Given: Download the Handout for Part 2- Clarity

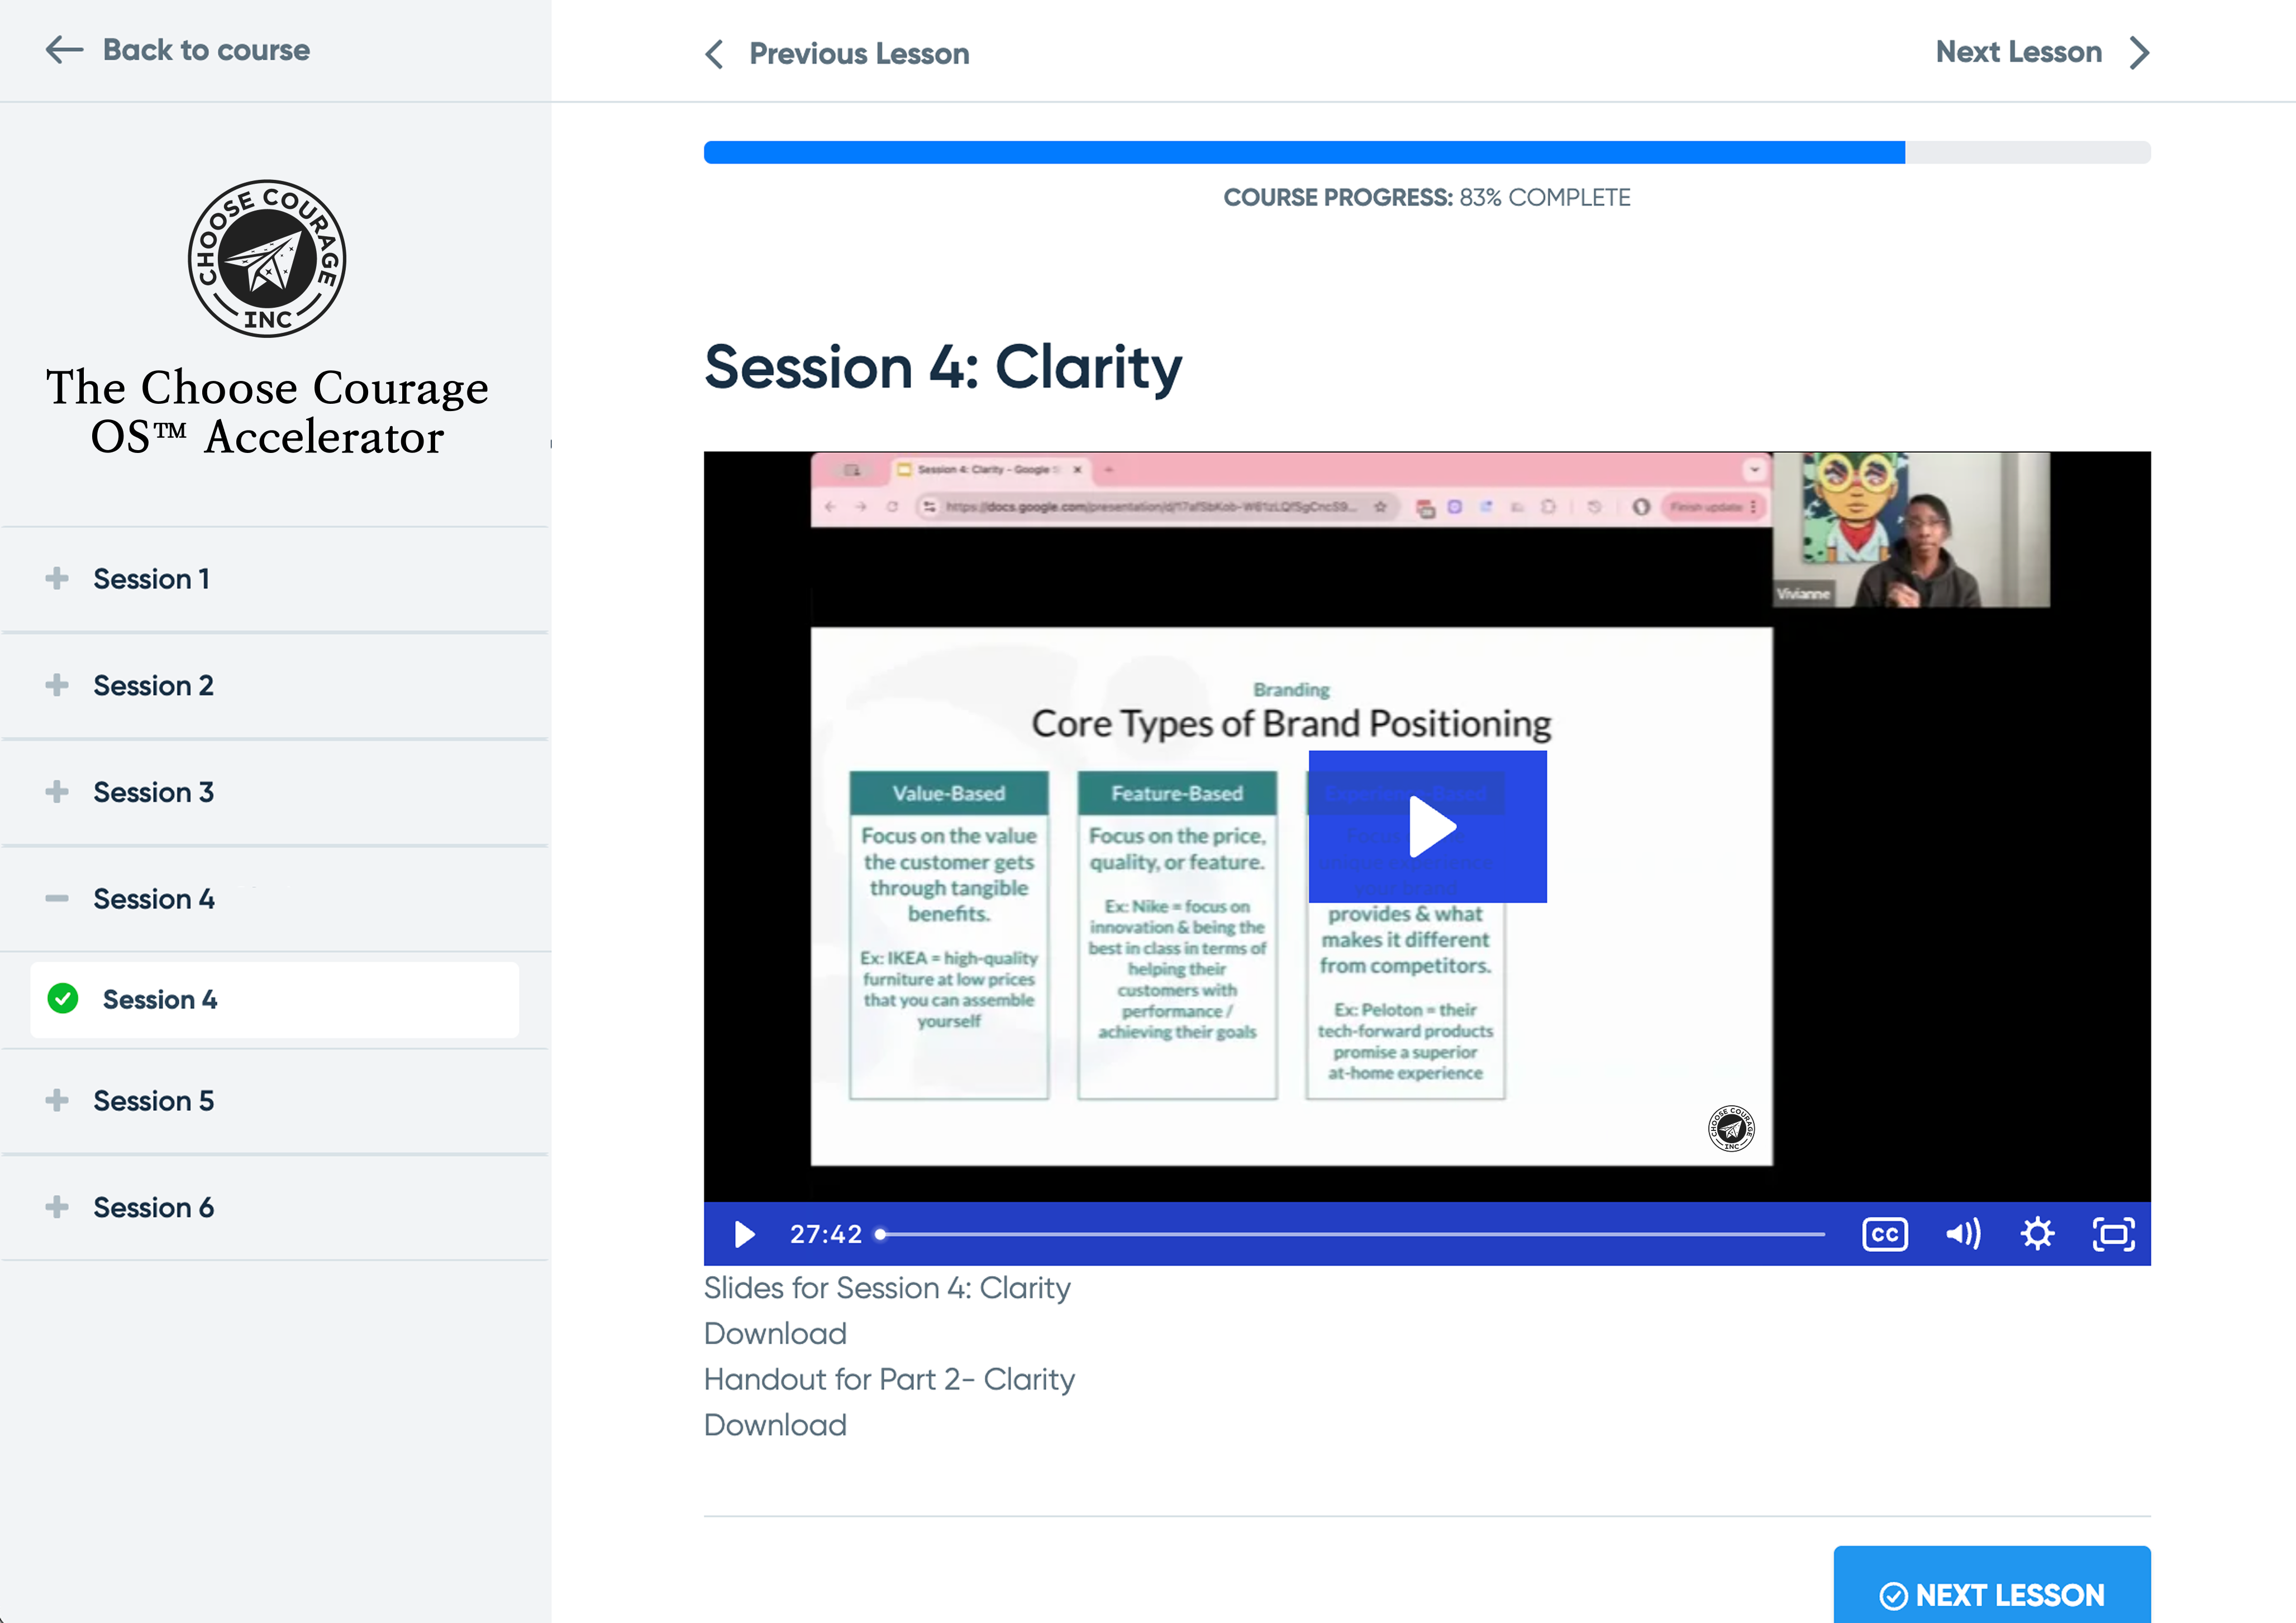Looking at the screenshot, I should point(775,1425).
